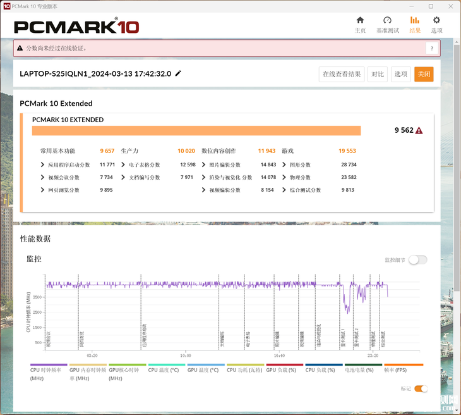The width and height of the screenshot is (461, 415).
Task: Click the 常用基本功能 score 9 657
Action: point(107,151)
